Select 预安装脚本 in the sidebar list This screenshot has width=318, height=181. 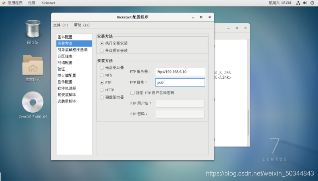click(74, 95)
